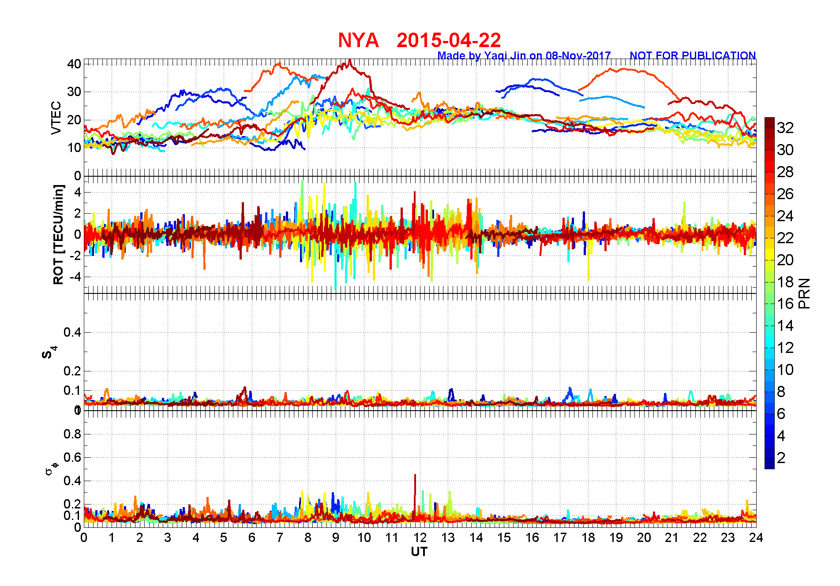Click the tall dark red sigma-phi spike near 12 UT
840x586 pixels.
point(415,496)
